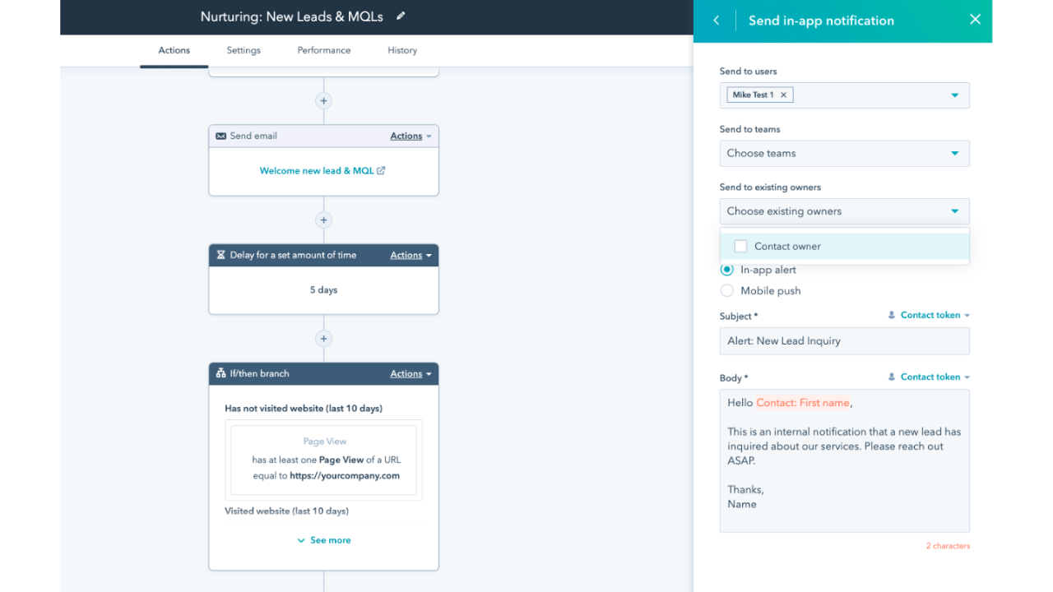Switch to the History tab
This screenshot has width=1053, height=592.
point(402,50)
